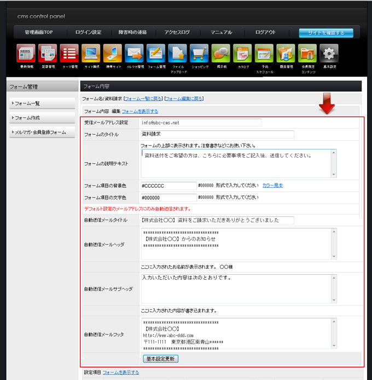Open the メルマガ管理 mail icon

click(x=134, y=54)
